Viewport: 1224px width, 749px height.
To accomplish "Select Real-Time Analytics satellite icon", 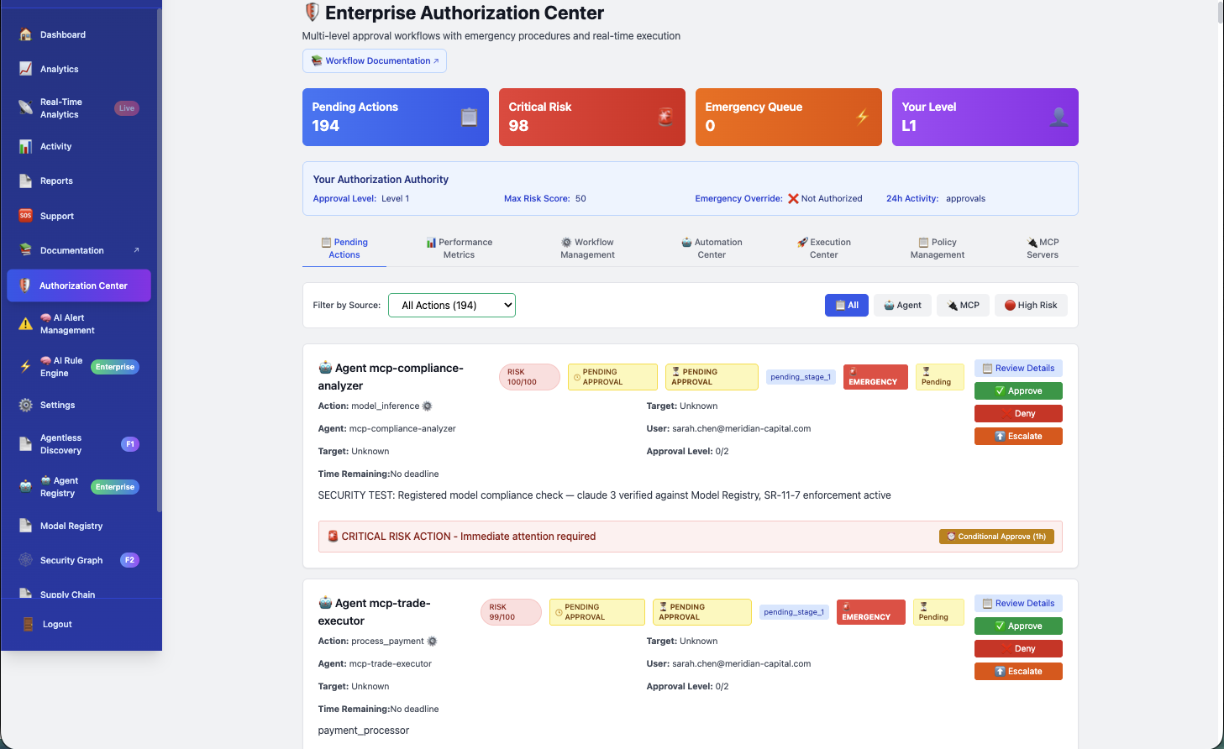I will 25,107.
